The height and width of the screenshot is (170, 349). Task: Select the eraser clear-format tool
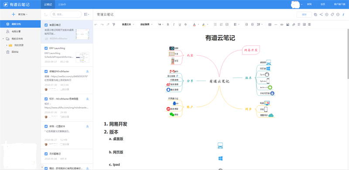pos(108,24)
